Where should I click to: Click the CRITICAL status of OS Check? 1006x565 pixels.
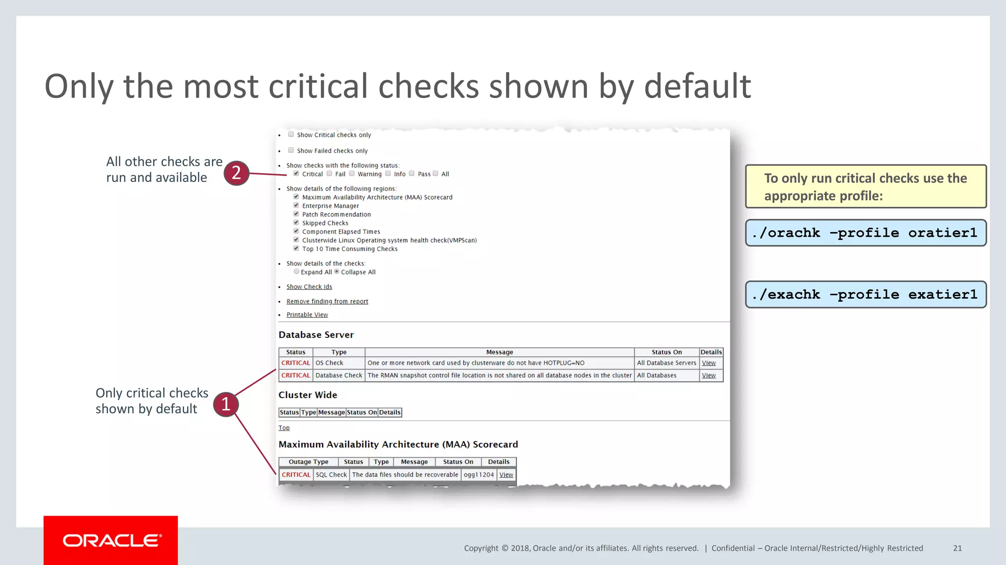click(296, 363)
